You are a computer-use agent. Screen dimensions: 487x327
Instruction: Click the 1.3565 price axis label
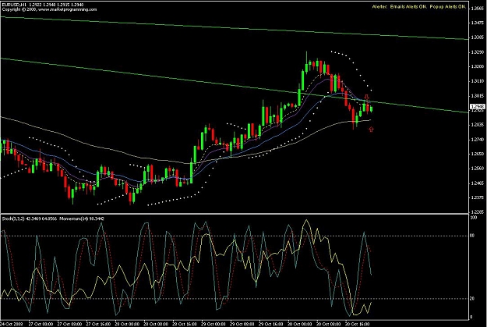click(478, 9)
